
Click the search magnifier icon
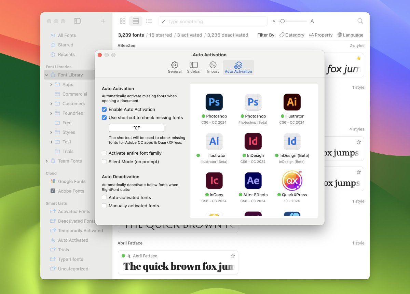point(360,21)
